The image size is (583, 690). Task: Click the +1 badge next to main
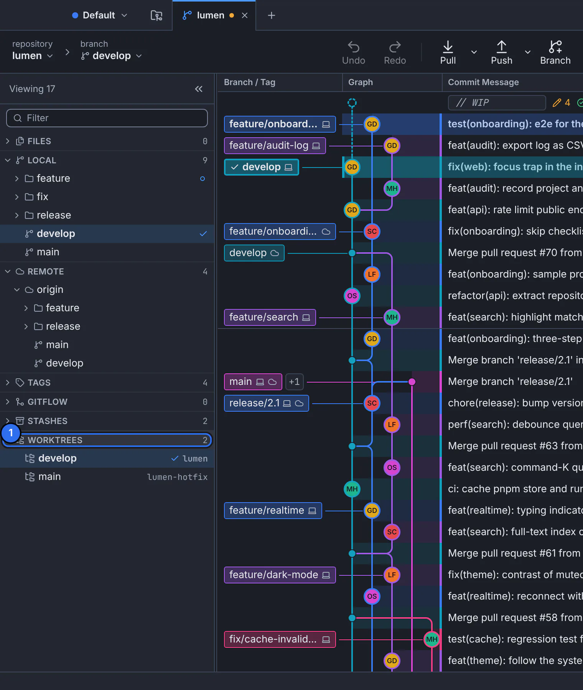294,382
